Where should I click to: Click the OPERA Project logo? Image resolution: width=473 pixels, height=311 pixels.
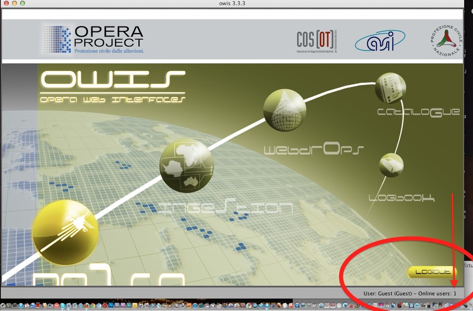coord(94,40)
